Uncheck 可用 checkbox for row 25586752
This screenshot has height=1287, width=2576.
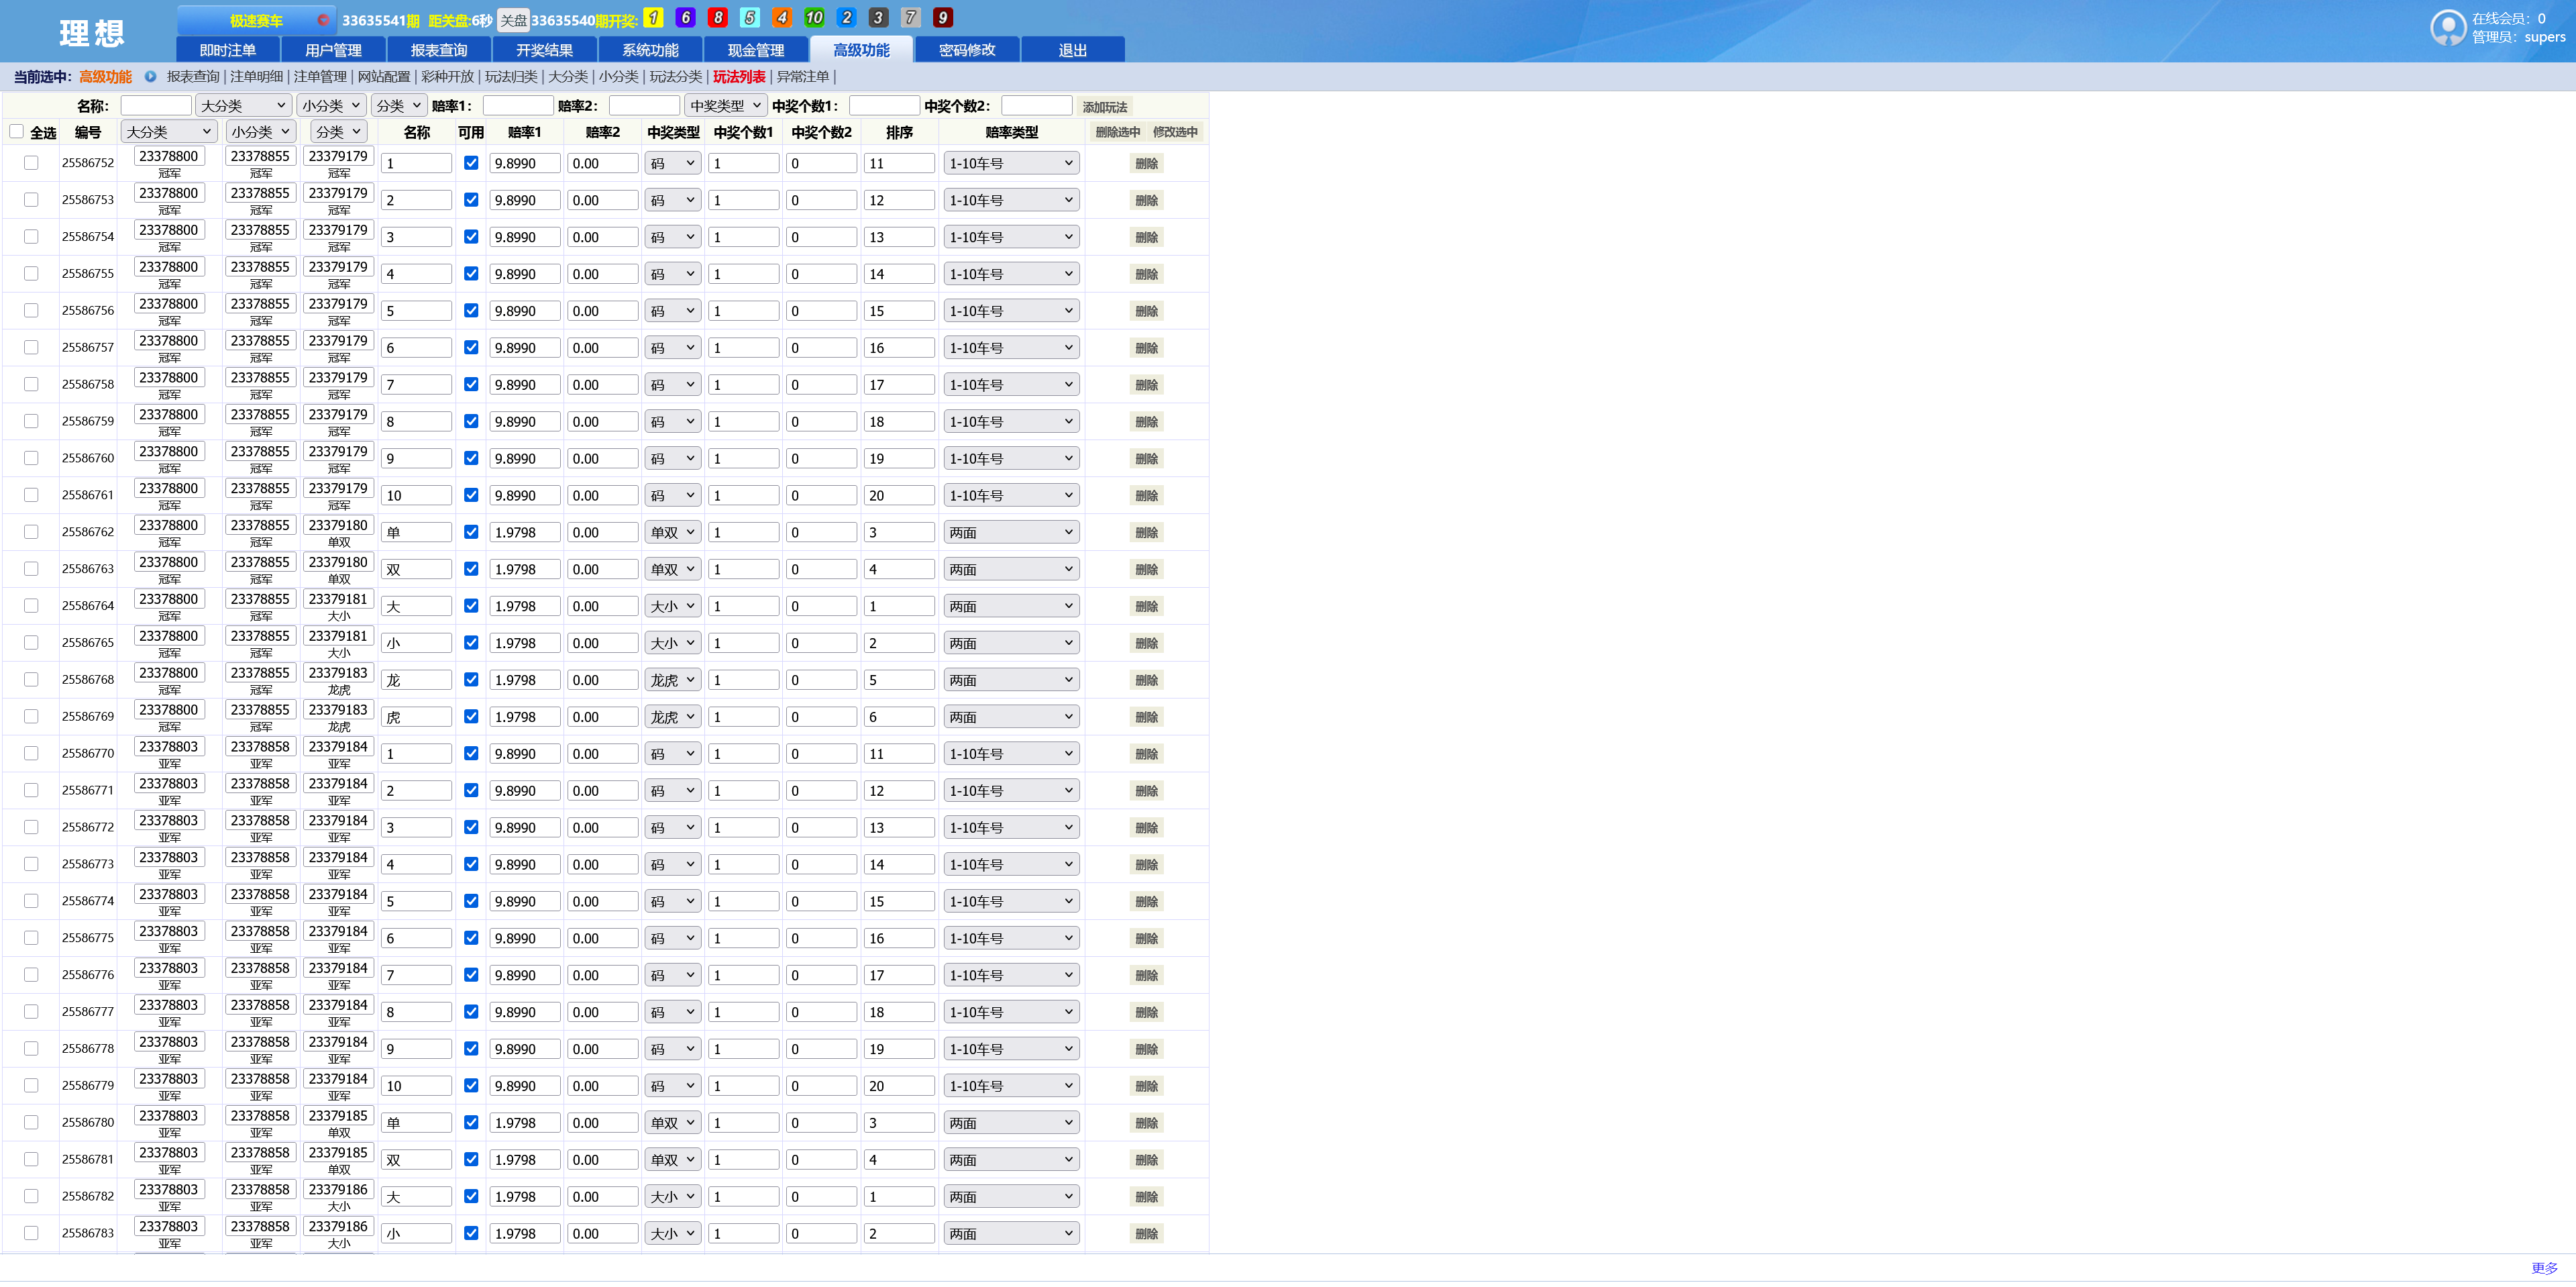(471, 163)
